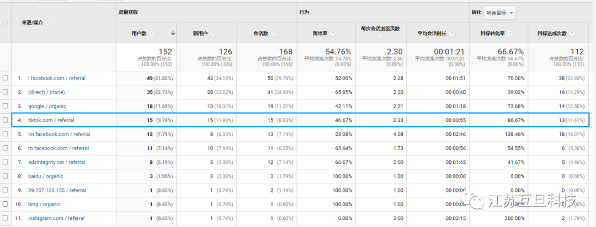This screenshot has height=227, width=596.
Task: Click help icon beside 会话数 header
Action: point(272,33)
